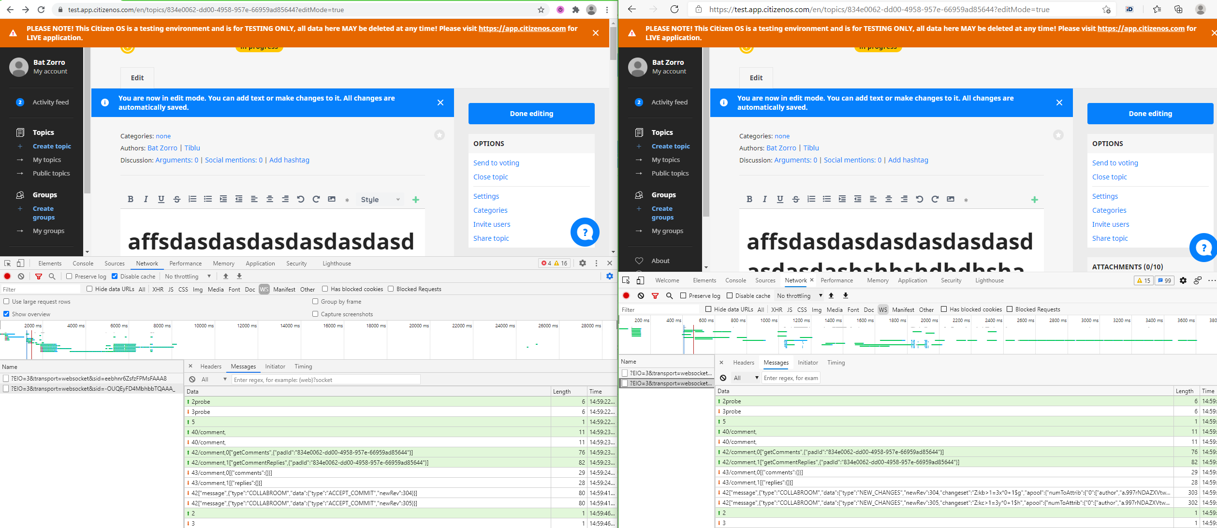Switch to the Console tab in DevTools
Viewport: 1217px width, 528px height.
coord(83,263)
